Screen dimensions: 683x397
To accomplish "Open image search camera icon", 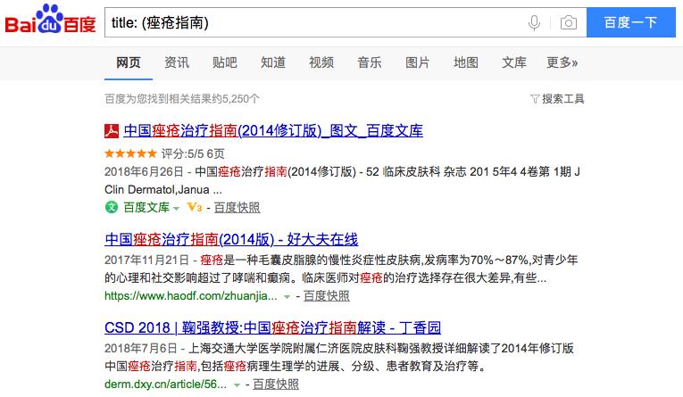I will (x=569, y=22).
